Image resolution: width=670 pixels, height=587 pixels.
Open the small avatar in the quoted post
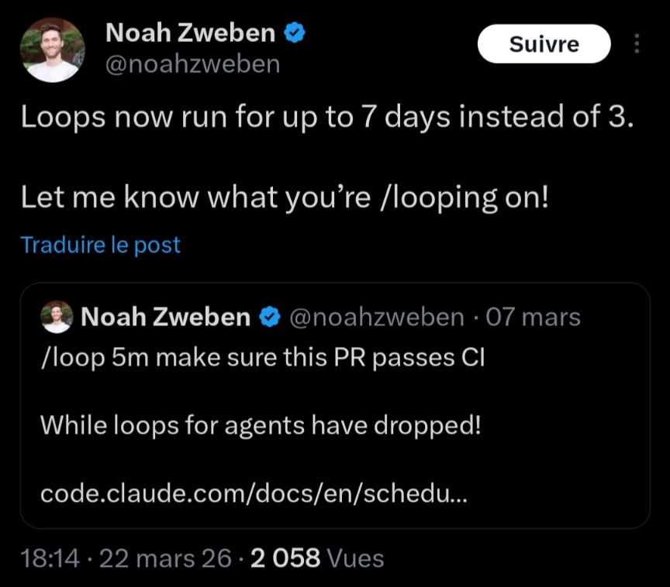pyautogui.click(x=56, y=317)
